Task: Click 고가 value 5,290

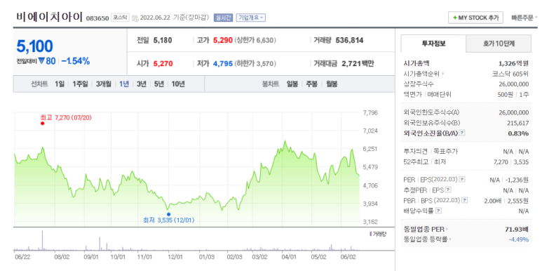Action: click(x=223, y=41)
